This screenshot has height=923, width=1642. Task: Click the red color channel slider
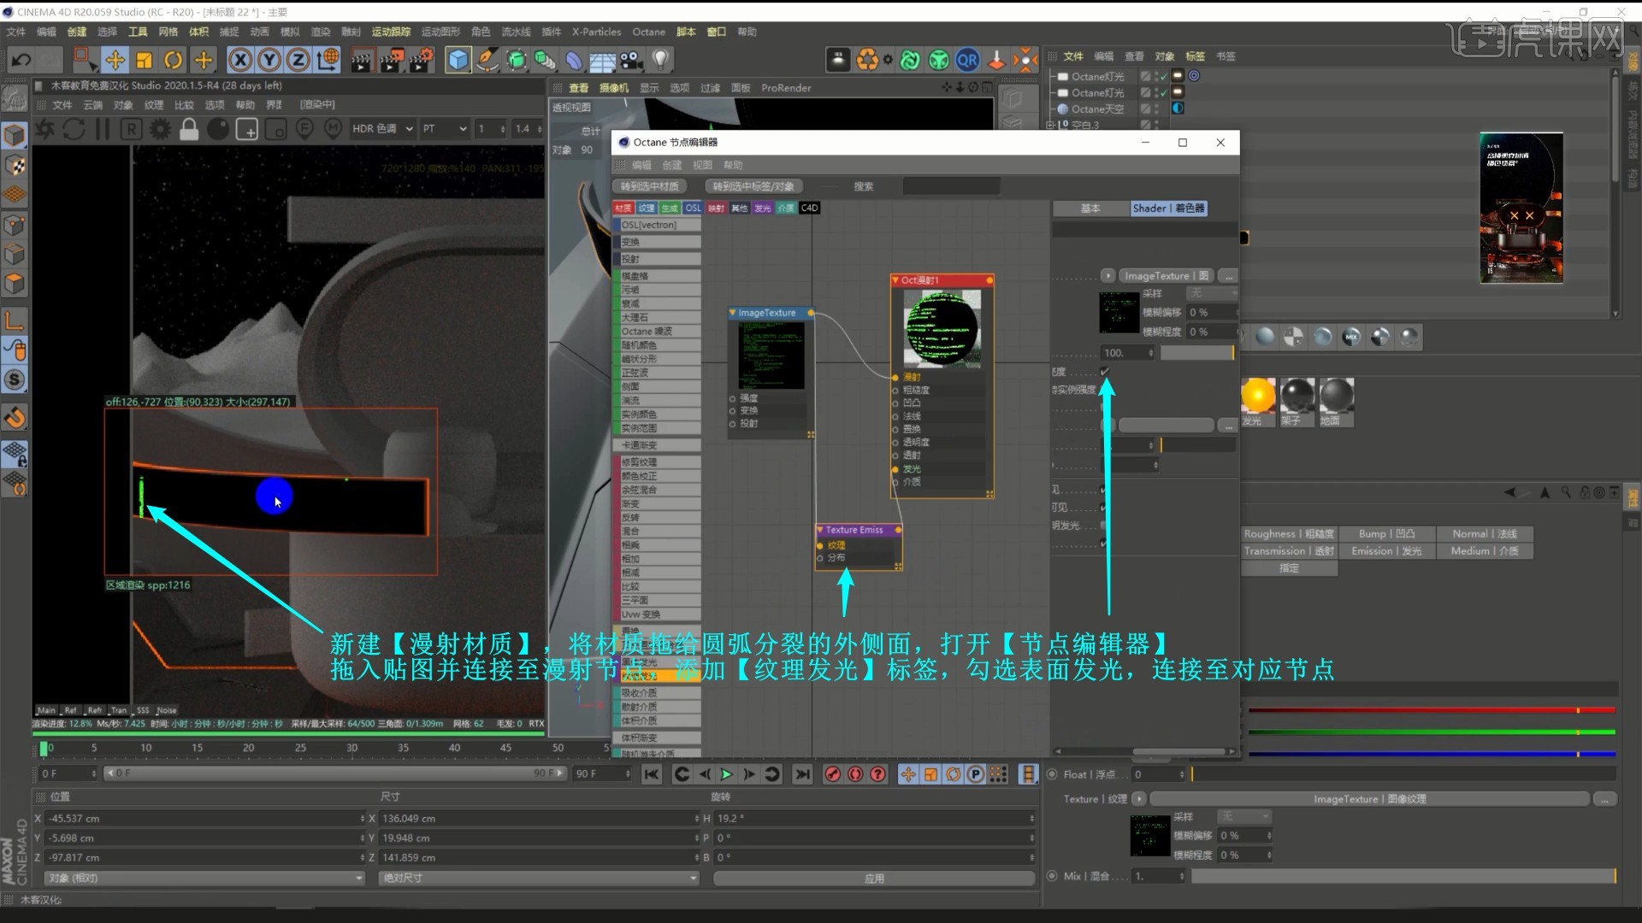pos(1430,710)
